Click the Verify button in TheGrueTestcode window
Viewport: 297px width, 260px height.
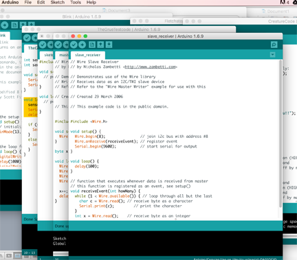point(27,38)
